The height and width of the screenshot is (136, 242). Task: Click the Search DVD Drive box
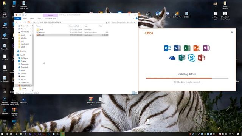pos(124,22)
